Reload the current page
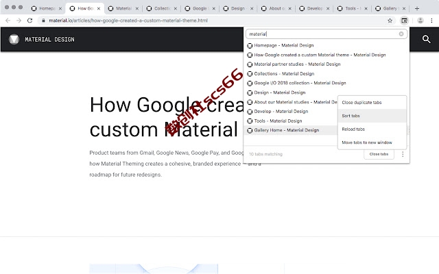This screenshot has height=274, width=439. click(x=29, y=21)
